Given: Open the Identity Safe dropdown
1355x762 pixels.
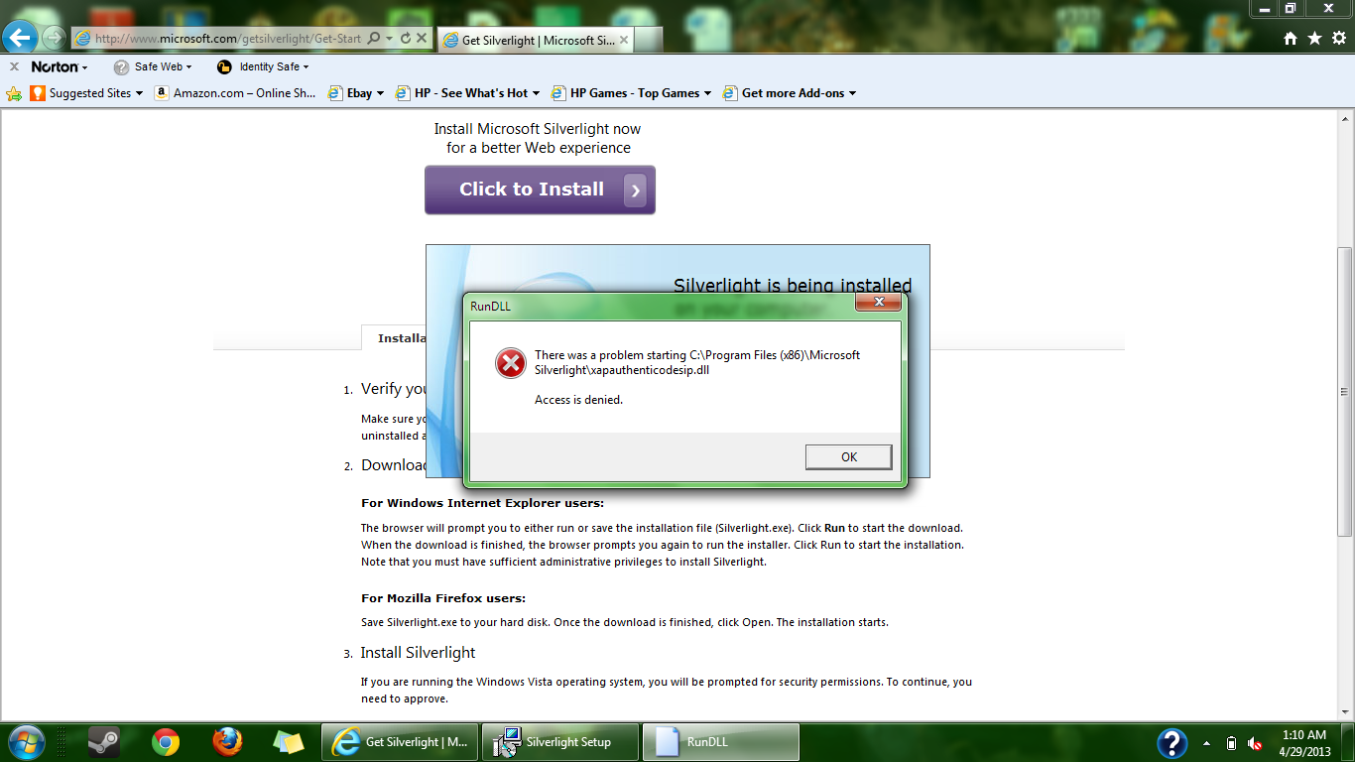Looking at the screenshot, I should point(263,66).
